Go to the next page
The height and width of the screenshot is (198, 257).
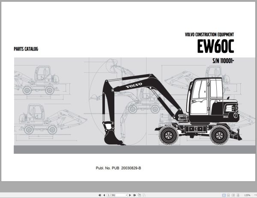tap(130, 195)
